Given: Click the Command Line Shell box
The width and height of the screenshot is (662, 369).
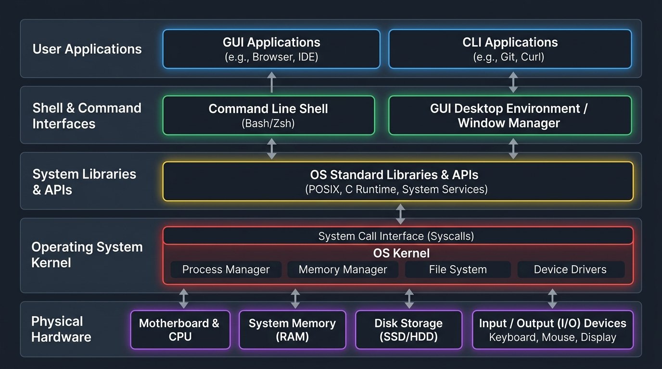Looking at the screenshot, I should 268,115.
